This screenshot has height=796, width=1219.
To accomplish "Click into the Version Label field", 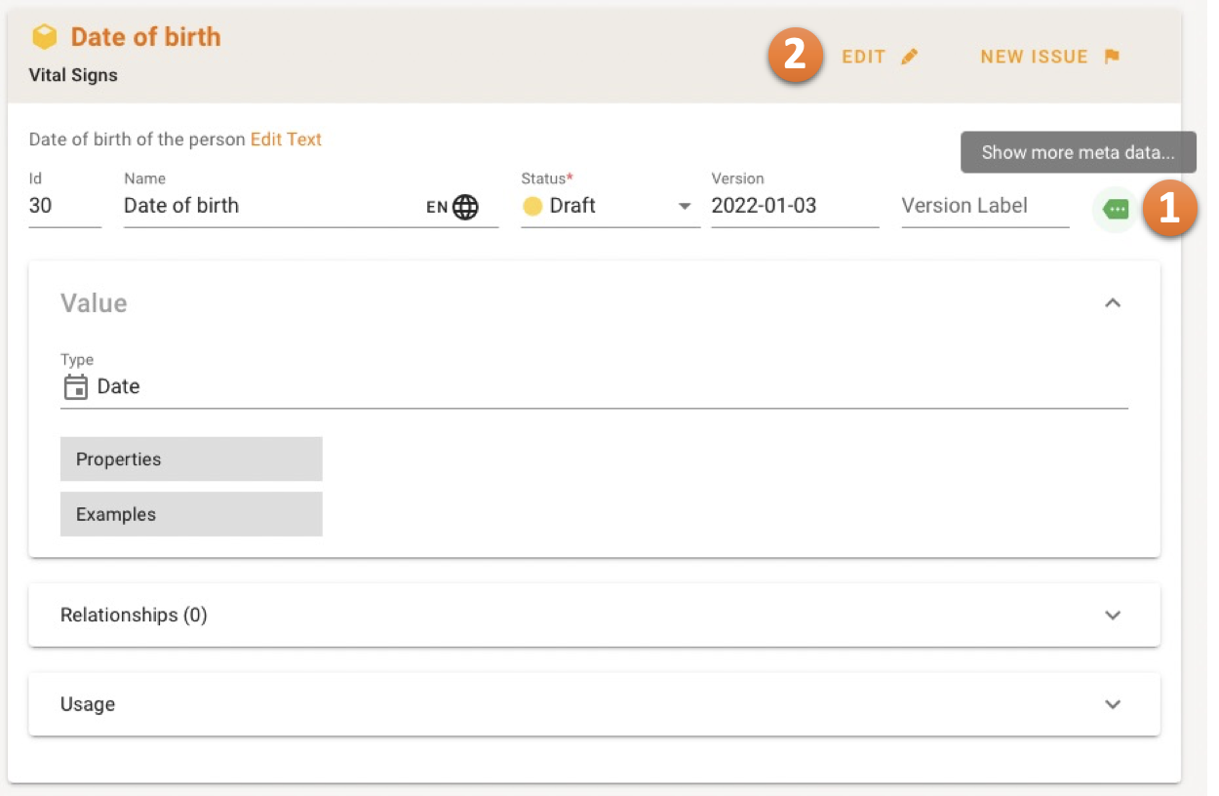I will pos(984,206).
